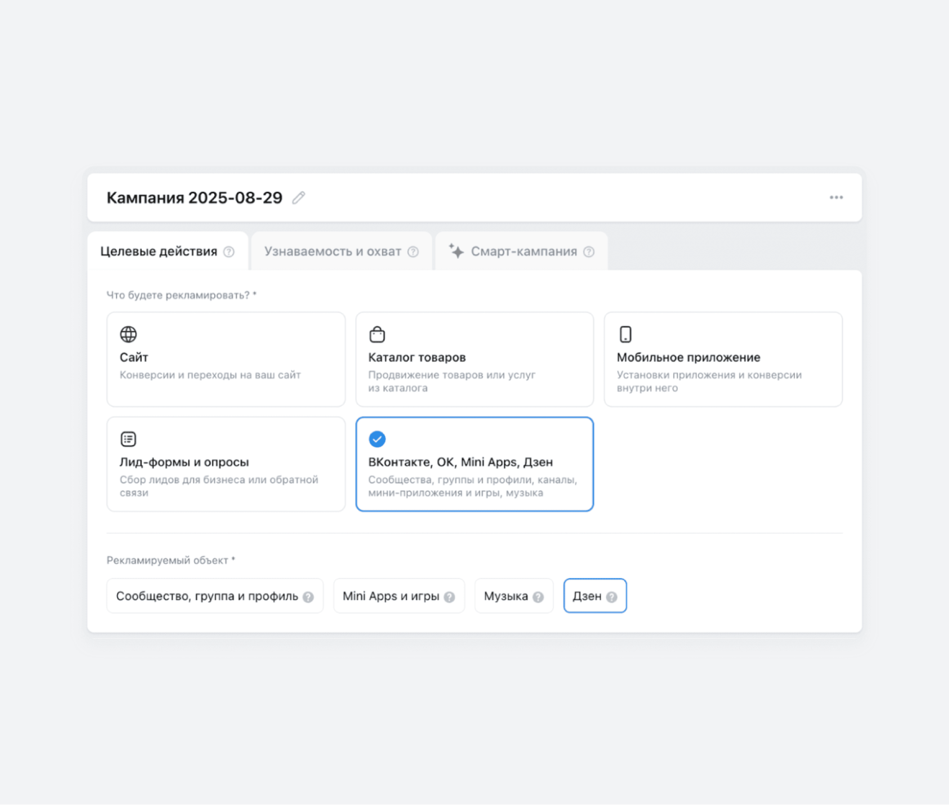The height and width of the screenshot is (805, 949).
Task: Open the three-dots more options menu
Action: [836, 197]
